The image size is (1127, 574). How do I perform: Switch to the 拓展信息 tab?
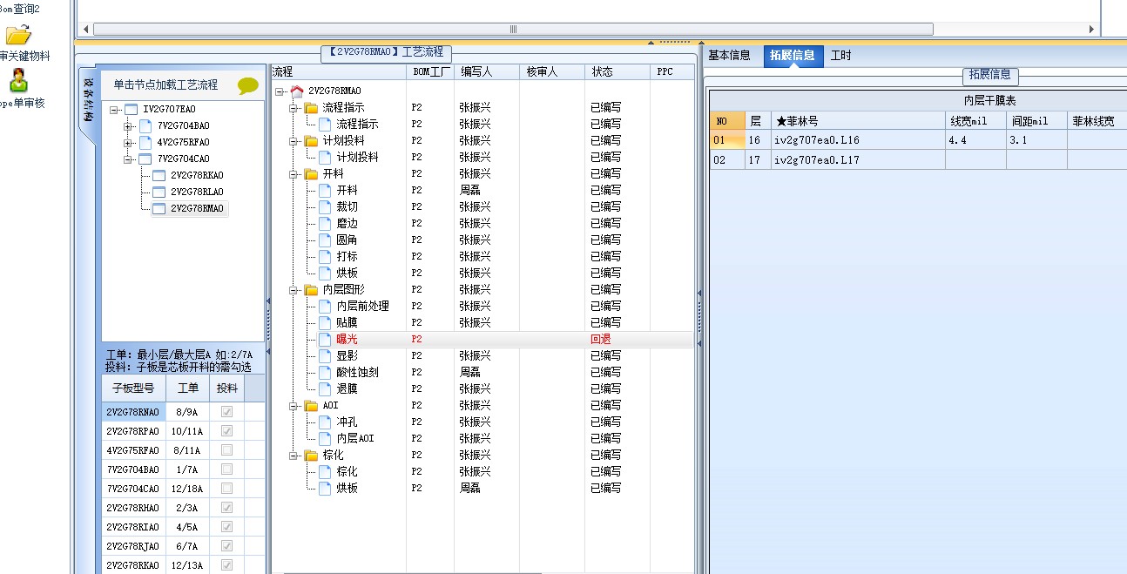tap(793, 56)
